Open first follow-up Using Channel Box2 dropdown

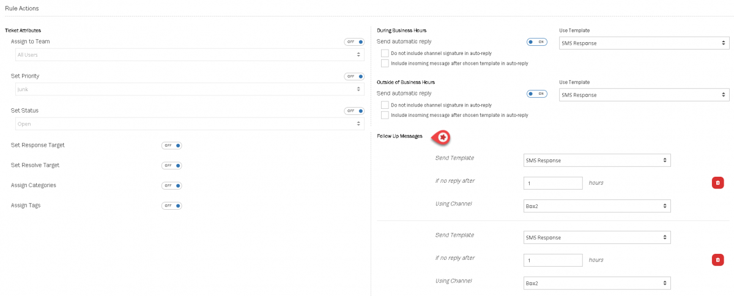(596, 206)
